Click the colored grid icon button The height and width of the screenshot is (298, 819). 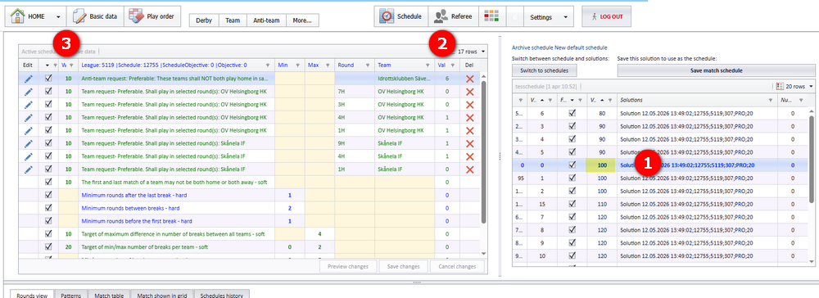[491, 16]
